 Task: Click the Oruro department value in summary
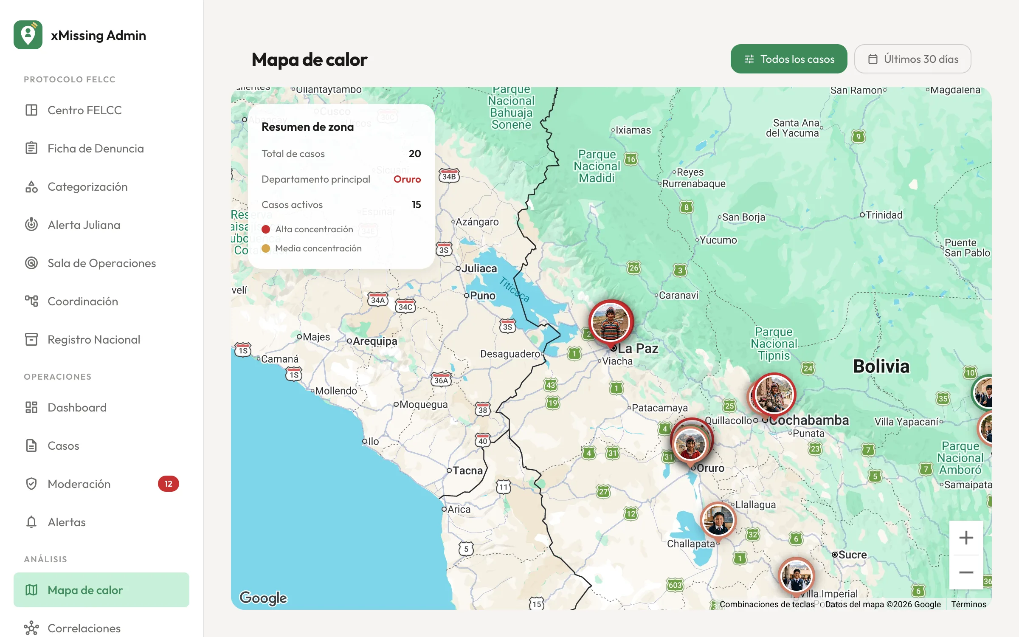(407, 179)
